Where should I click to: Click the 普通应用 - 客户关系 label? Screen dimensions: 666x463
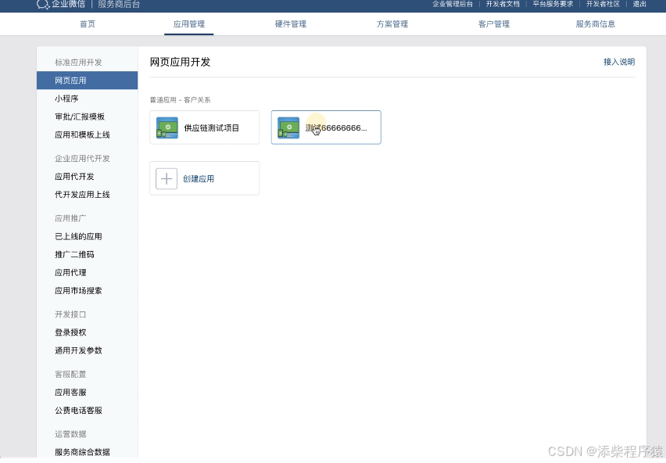point(180,100)
